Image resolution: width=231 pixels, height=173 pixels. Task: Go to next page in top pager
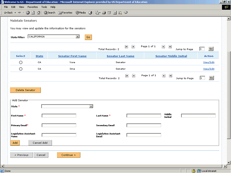click(163, 46)
